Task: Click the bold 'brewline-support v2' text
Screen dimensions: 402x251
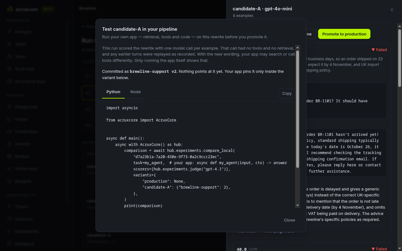Action: pyautogui.click(x=154, y=72)
